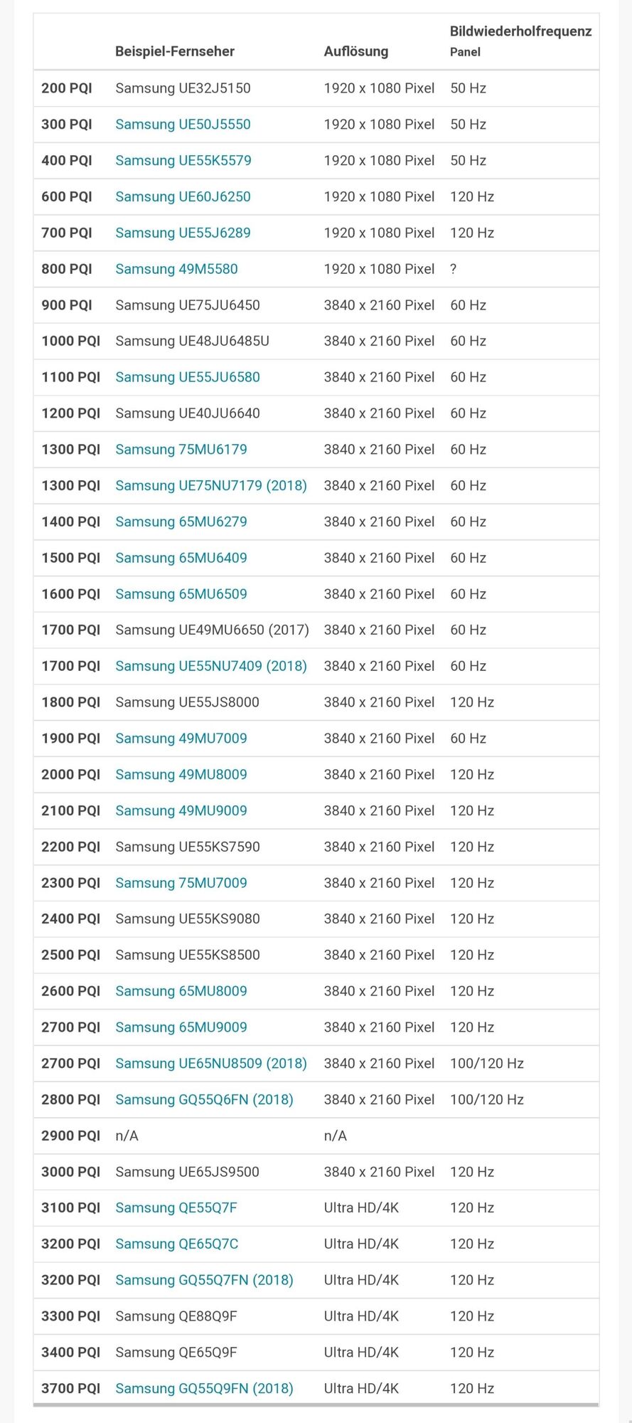Select the Samsung UE55KS7590 text
The image size is (632, 1423).
tap(188, 847)
